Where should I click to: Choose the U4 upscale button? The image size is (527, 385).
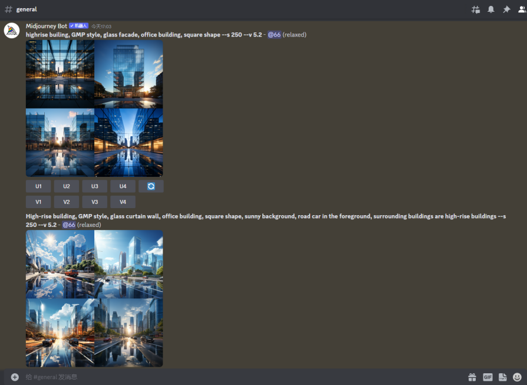pos(123,186)
